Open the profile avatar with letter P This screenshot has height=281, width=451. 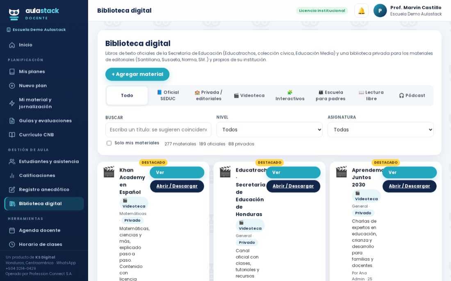click(380, 11)
